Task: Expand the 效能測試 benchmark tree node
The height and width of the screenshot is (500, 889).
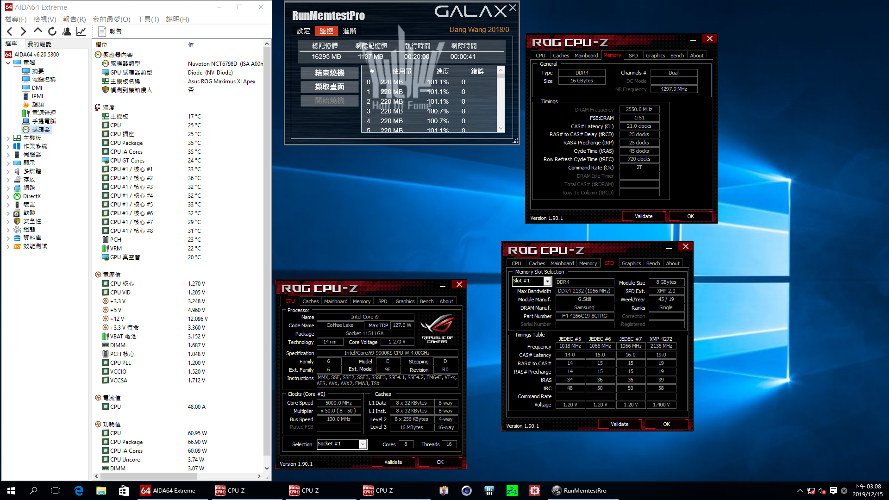Action: pos(8,247)
